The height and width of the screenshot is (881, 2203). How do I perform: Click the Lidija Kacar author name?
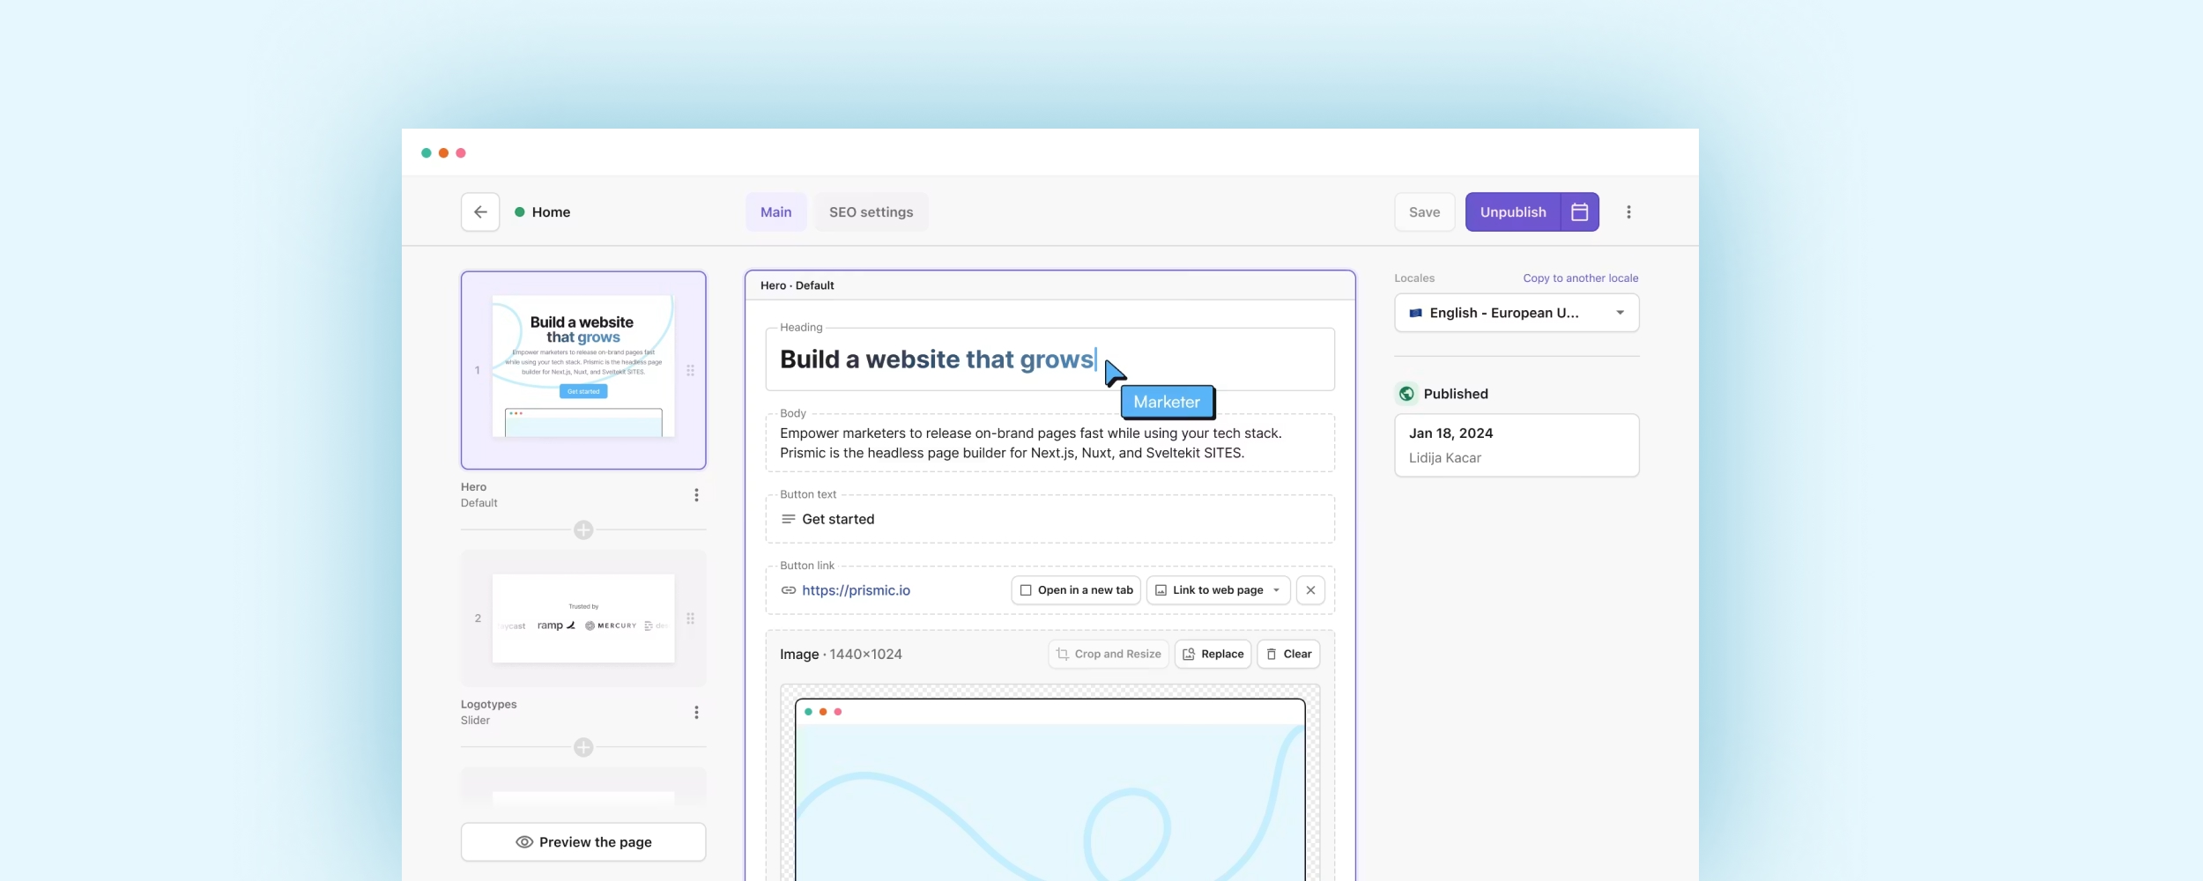[1444, 458]
